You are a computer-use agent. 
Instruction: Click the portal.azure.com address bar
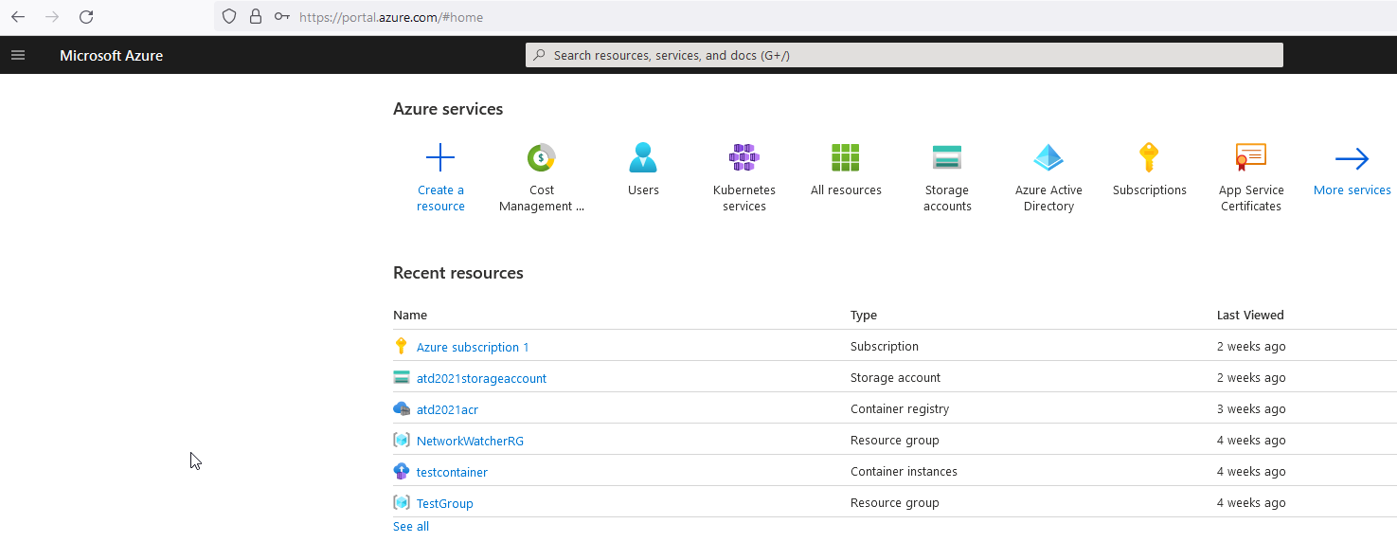(805, 17)
